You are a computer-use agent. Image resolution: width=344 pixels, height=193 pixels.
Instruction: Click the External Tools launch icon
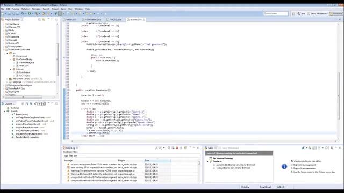tap(36, 13)
